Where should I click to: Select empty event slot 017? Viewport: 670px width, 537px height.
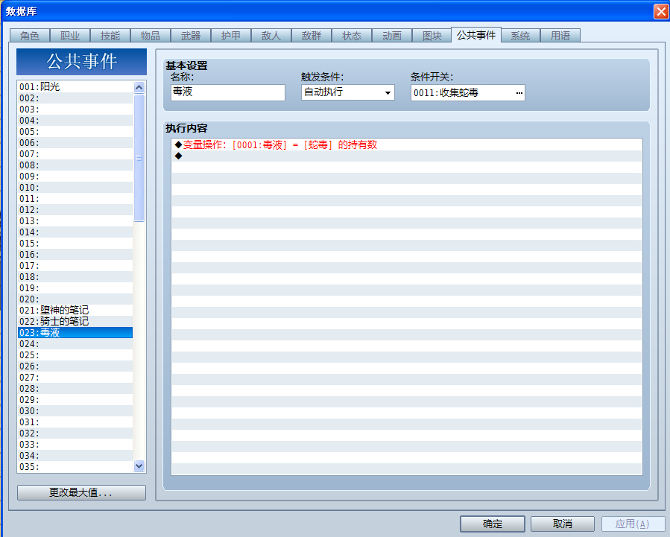[75, 265]
